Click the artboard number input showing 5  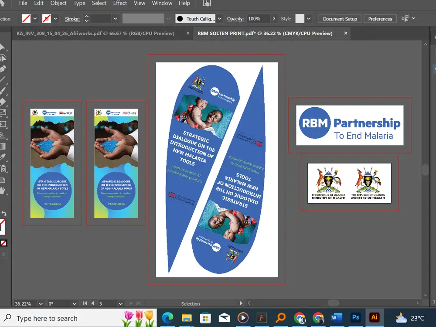105,303
